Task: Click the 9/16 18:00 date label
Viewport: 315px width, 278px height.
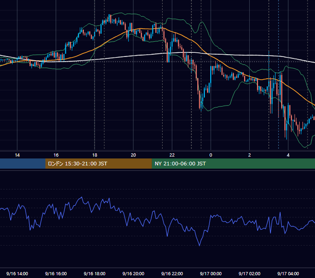Action: [94, 273]
